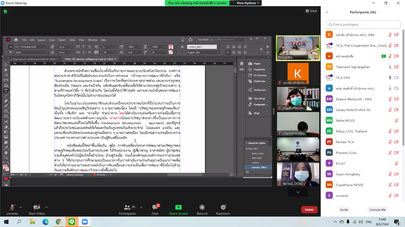The width and height of the screenshot is (405, 227).
Task: Open Essentials workspace dropdown
Action: tap(205, 40)
